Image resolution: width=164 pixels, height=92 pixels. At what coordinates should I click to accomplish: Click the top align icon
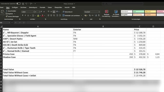(48, 11)
